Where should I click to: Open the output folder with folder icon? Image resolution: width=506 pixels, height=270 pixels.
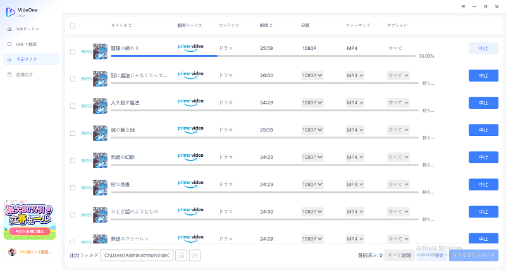(195, 255)
